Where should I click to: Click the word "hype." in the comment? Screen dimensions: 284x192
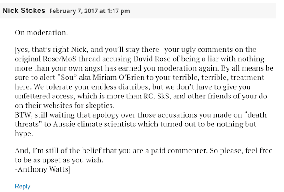pos(24,134)
